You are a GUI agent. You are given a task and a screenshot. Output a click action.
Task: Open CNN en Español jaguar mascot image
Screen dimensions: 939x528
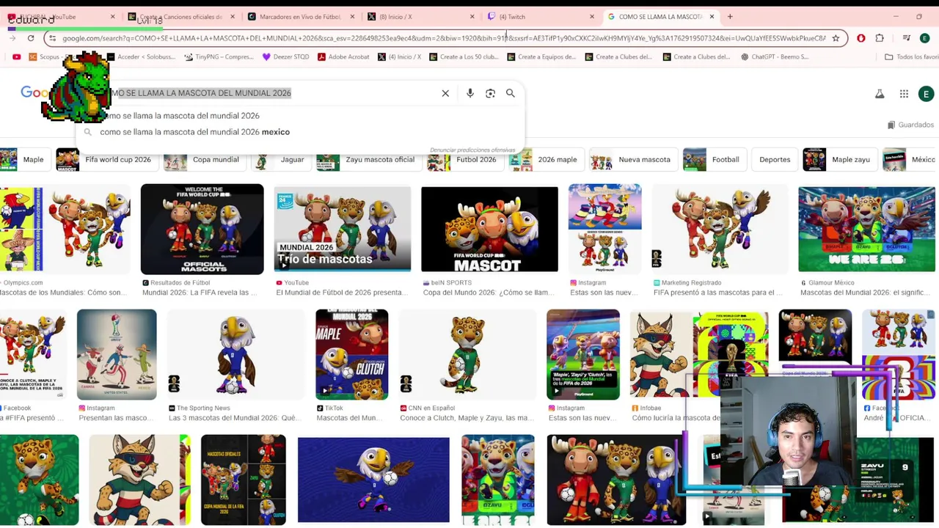(467, 355)
